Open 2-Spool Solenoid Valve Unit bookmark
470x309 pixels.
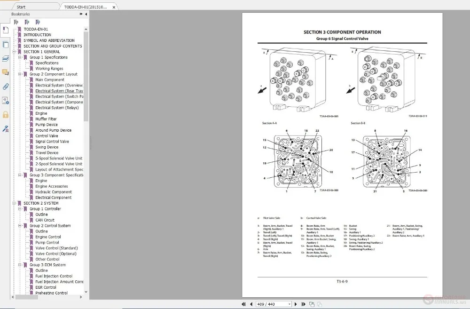pyautogui.click(x=59, y=164)
